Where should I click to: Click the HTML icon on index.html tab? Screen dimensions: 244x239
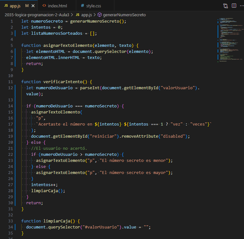tap(44, 6)
